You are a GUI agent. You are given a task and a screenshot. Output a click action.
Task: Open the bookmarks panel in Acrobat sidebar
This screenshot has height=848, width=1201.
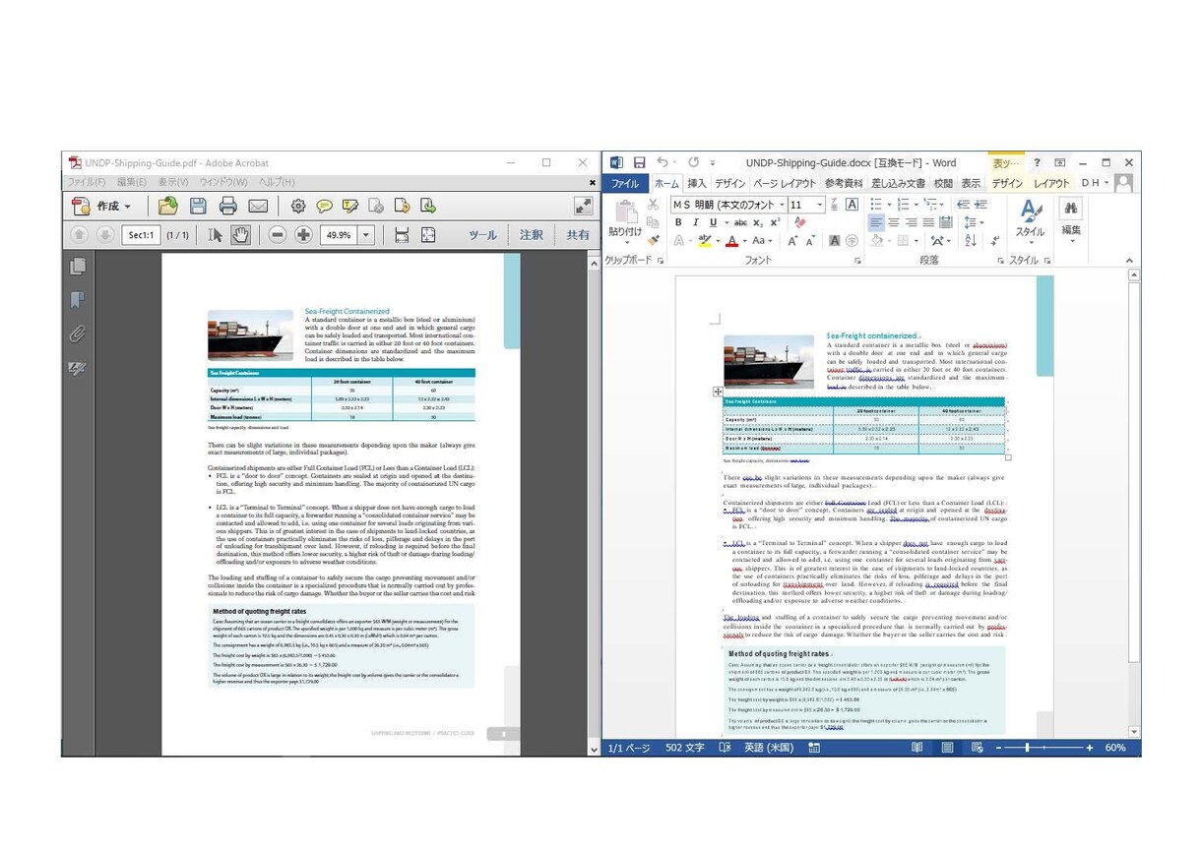(78, 300)
